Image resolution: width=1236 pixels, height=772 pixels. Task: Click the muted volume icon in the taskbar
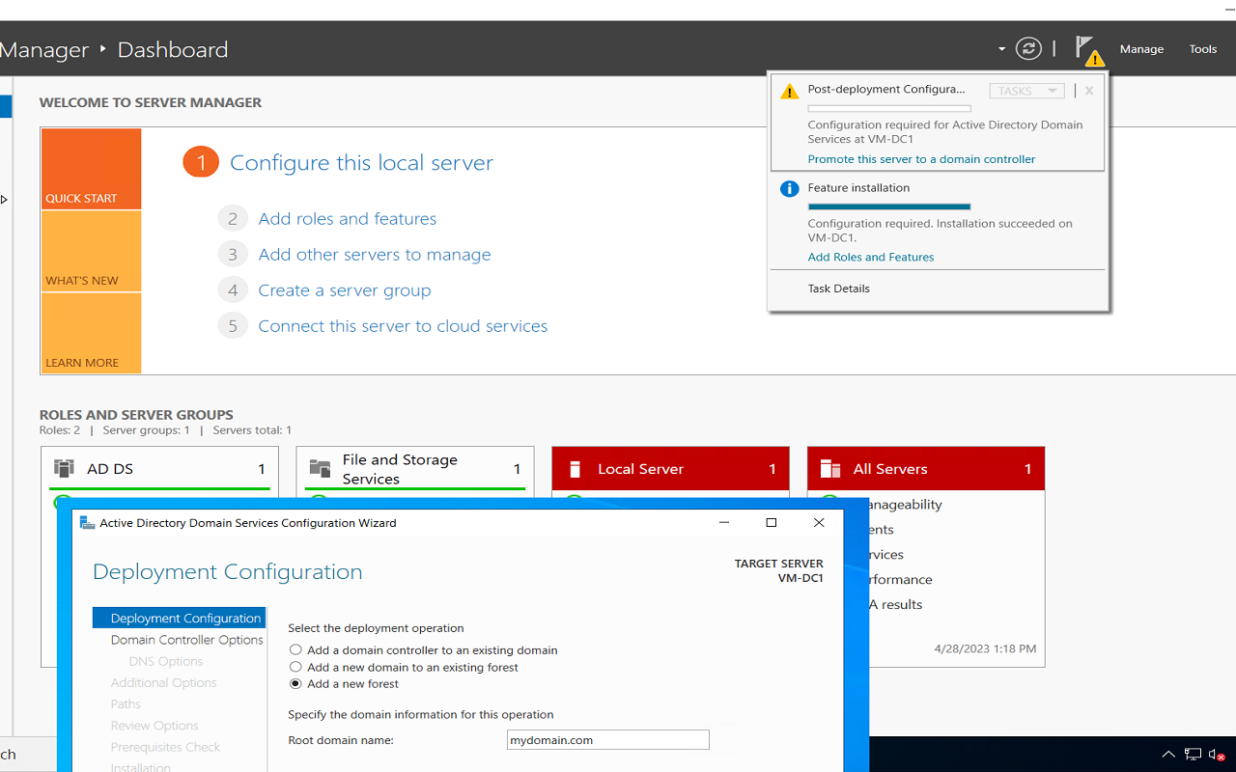point(1218,755)
